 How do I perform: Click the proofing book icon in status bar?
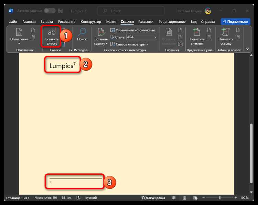(x=78, y=197)
